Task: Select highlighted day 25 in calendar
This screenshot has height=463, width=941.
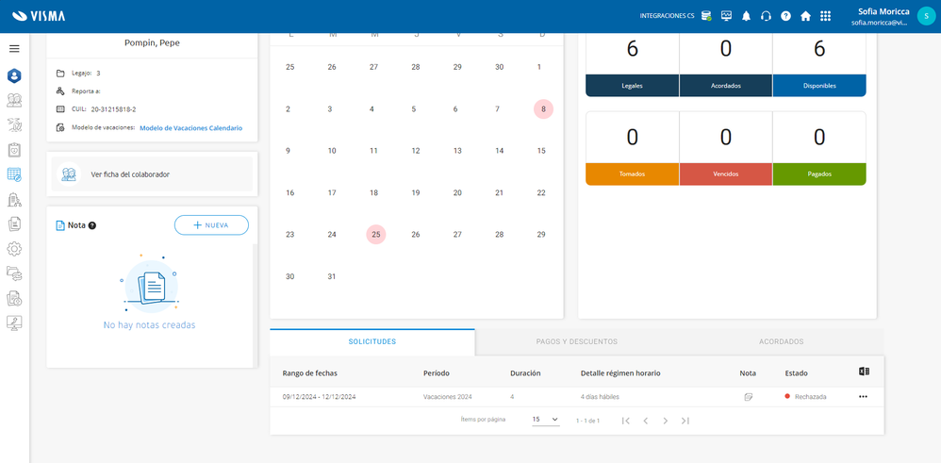Action: tap(375, 235)
